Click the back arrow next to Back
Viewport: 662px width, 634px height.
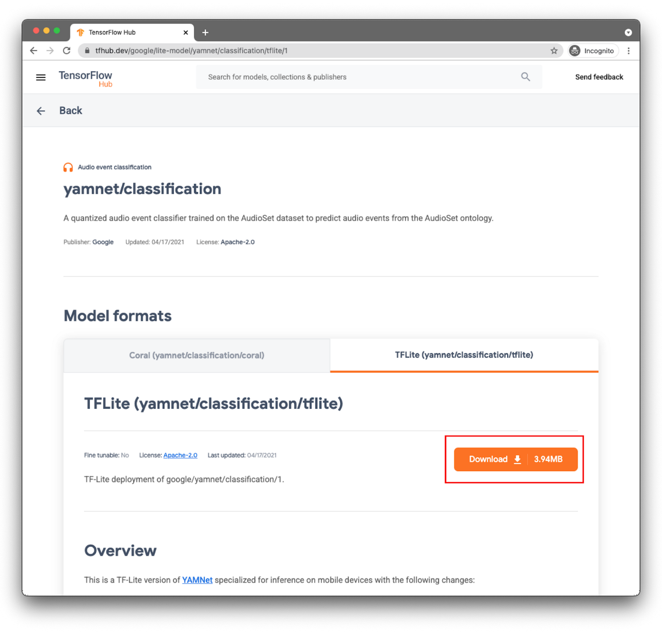coord(40,110)
